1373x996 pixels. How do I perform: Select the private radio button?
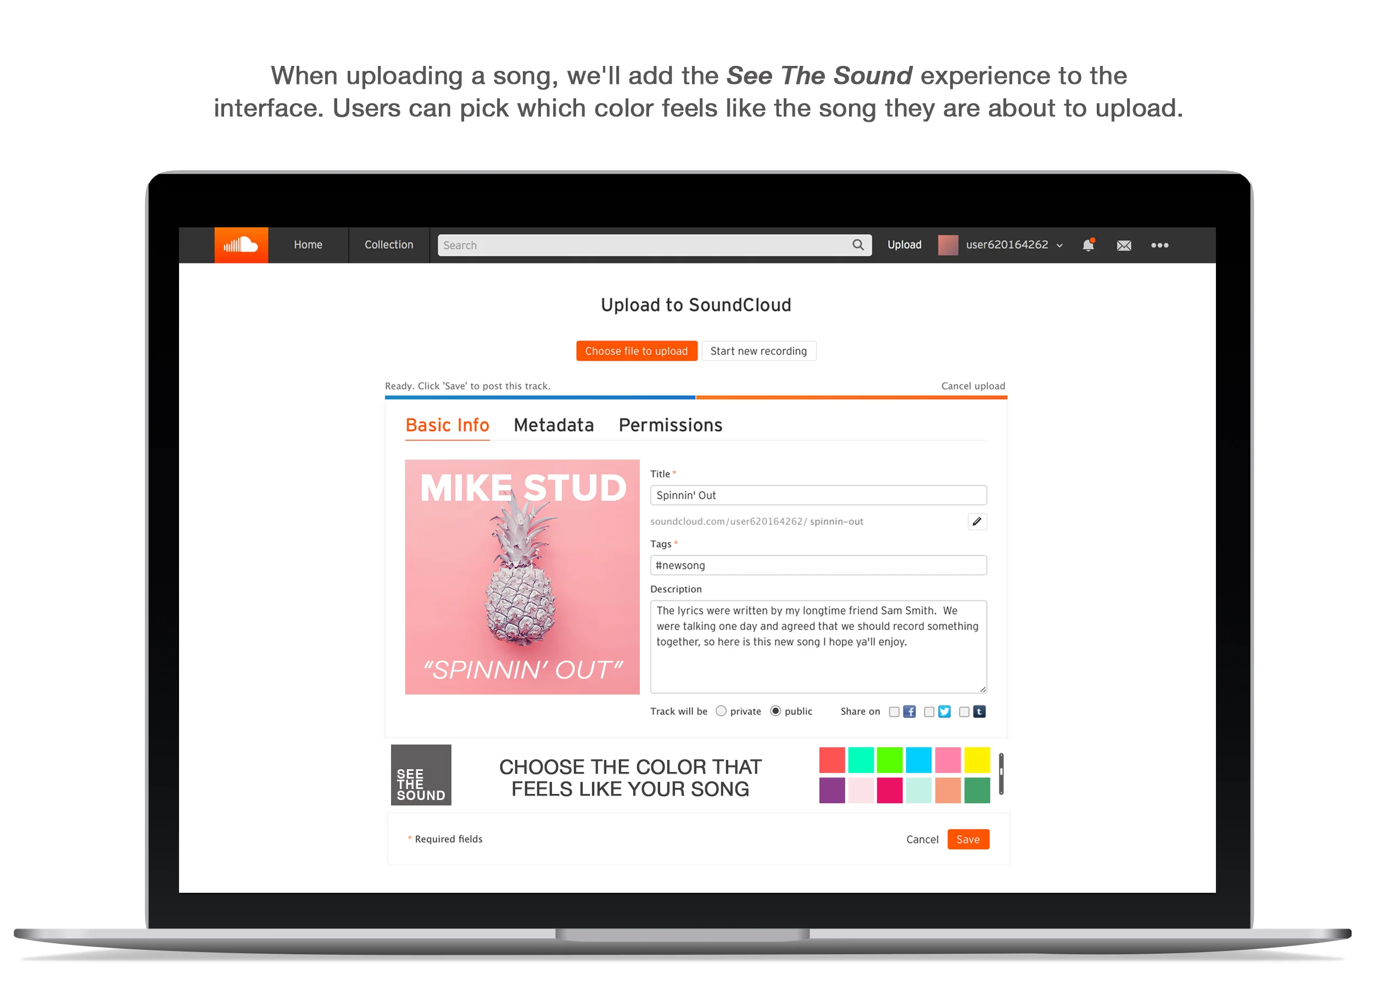[x=721, y=711]
